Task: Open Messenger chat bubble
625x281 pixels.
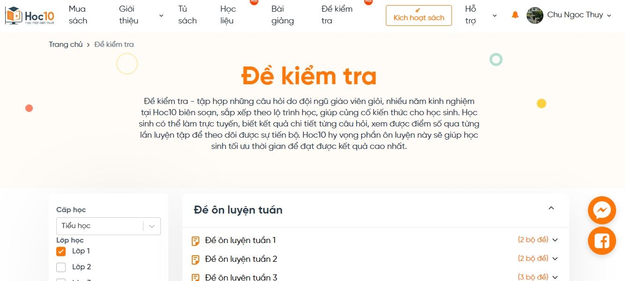Action: [x=602, y=210]
